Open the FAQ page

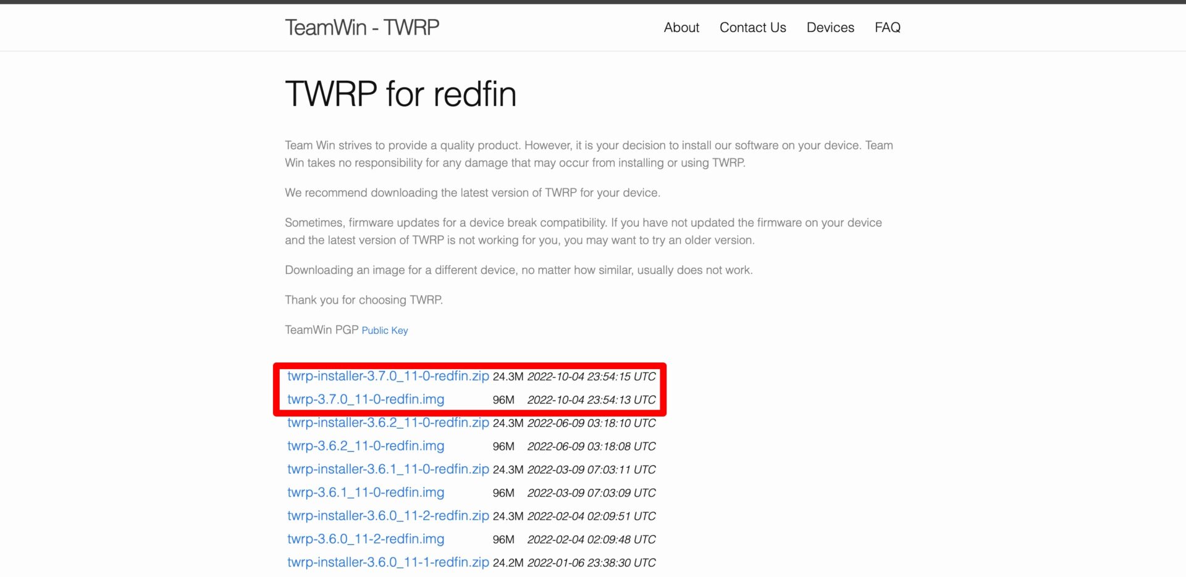888,28
